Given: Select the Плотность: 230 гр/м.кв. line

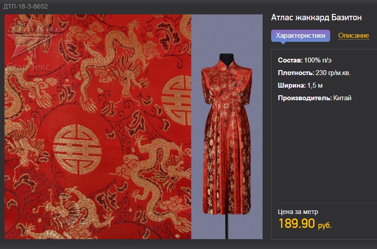Looking at the screenshot, I should coord(314,73).
